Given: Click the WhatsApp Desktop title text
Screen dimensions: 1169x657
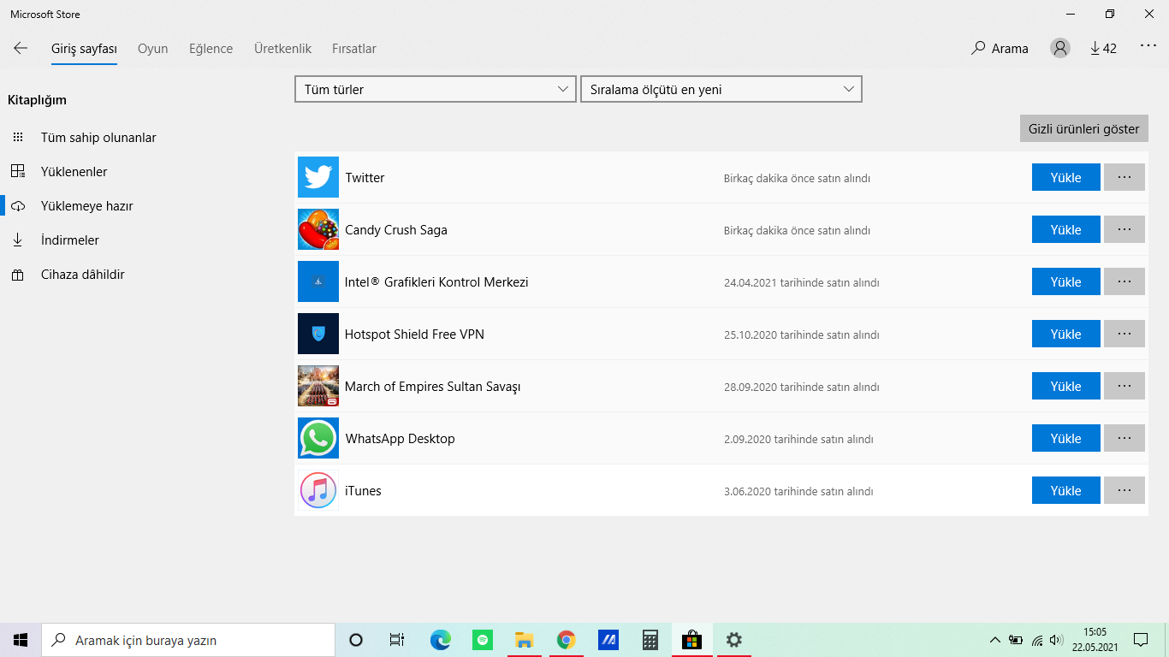Looking at the screenshot, I should coord(401,439).
